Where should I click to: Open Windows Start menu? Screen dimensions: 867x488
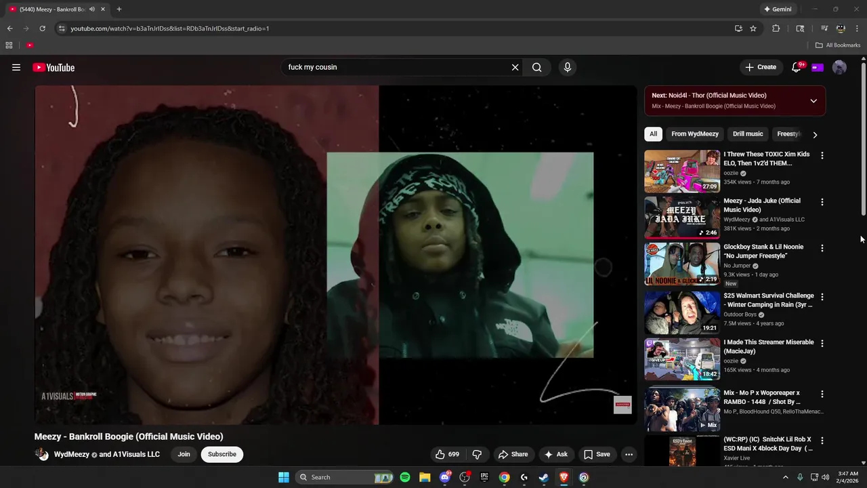click(x=284, y=477)
